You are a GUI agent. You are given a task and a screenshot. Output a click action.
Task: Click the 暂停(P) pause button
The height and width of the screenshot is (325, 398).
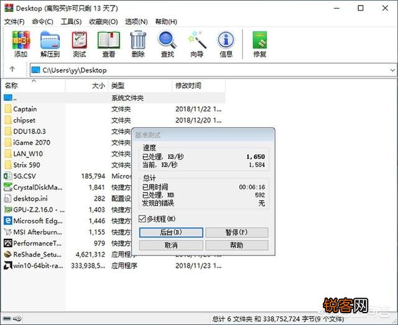pos(236,232)
